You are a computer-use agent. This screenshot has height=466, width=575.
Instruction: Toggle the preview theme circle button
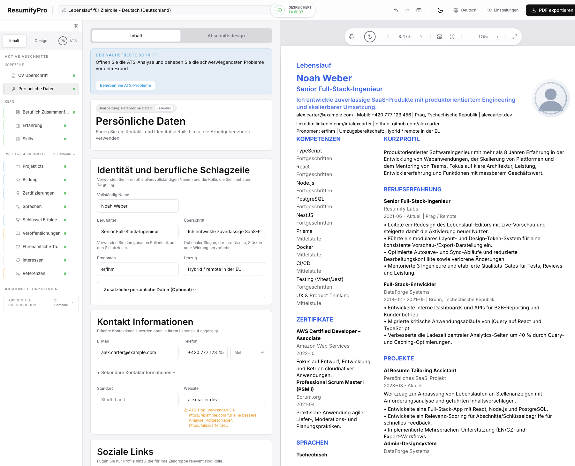pos(370,37)
